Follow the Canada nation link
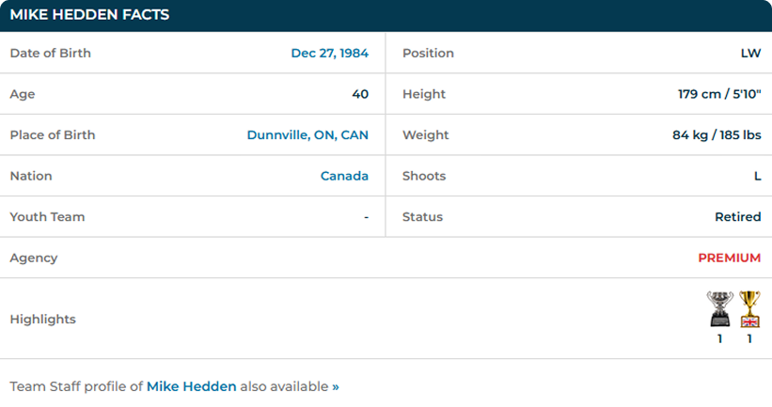 point(344,176)
